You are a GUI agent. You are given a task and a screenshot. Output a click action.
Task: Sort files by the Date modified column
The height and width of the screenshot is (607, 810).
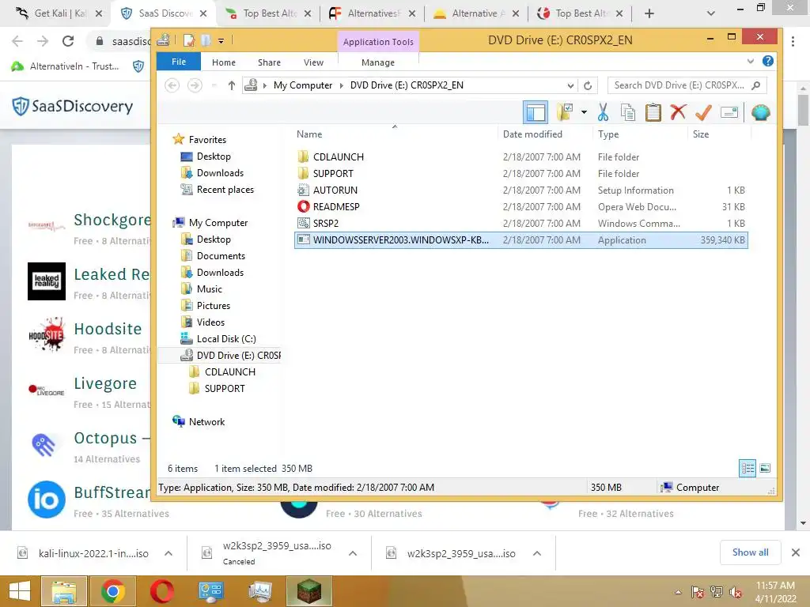tap(532, 134)
